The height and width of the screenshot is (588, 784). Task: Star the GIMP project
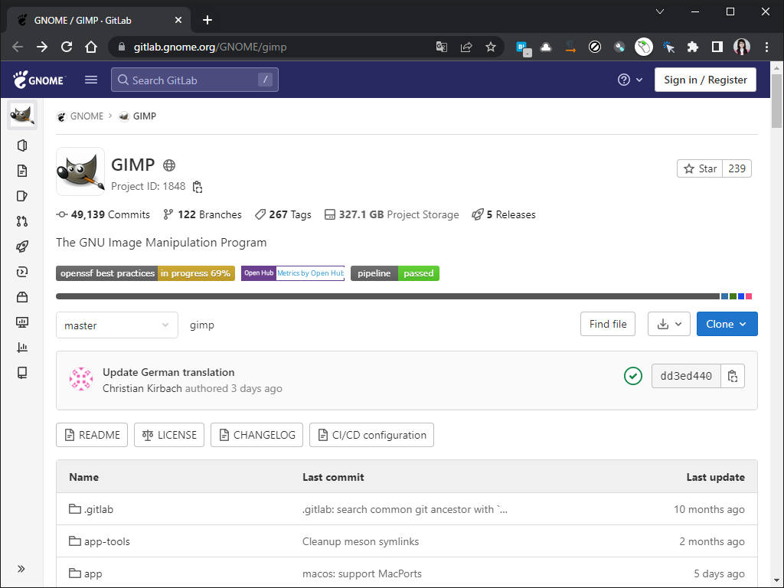click(700, 168)
